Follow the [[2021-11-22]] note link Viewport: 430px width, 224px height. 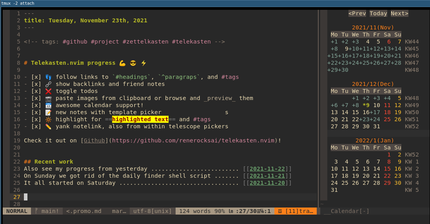[x=267, y=169]
